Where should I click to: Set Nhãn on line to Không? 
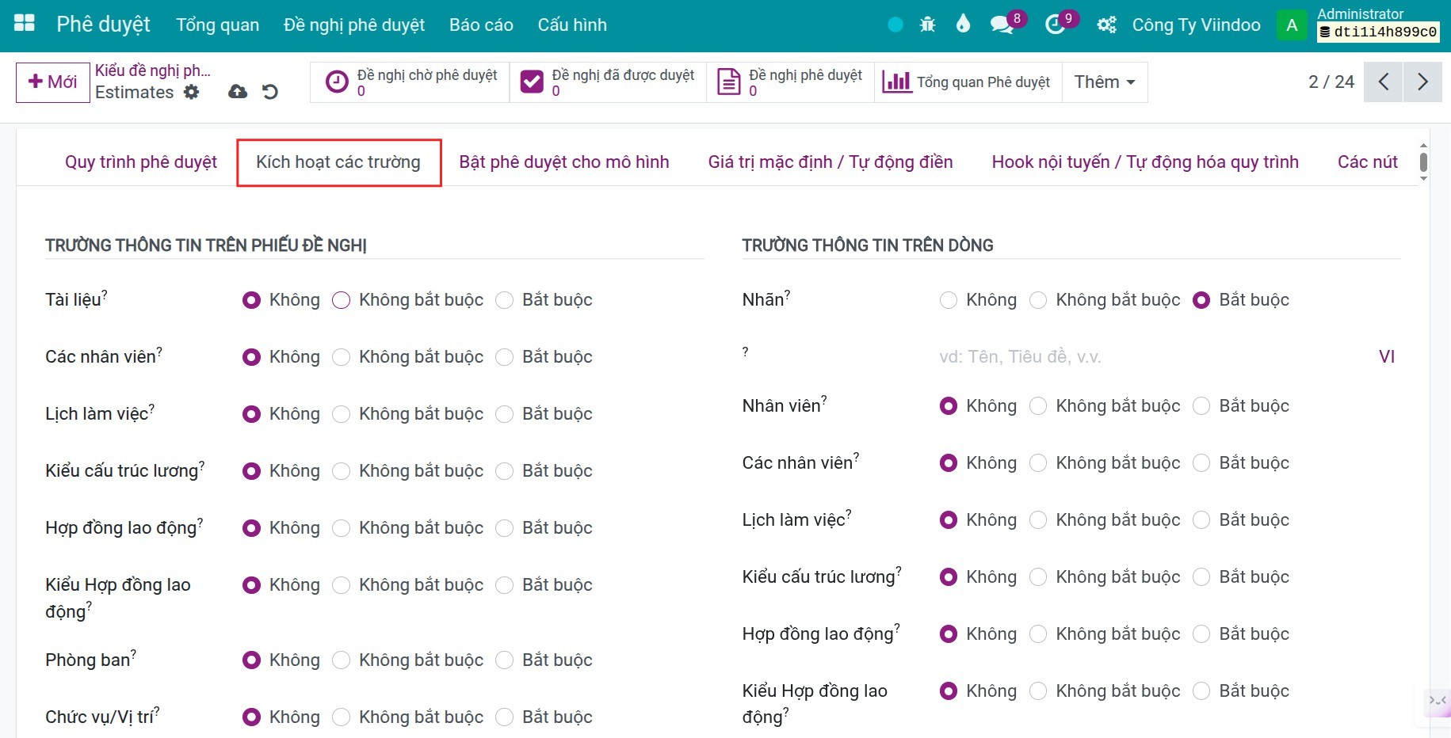tap(948, 300)
